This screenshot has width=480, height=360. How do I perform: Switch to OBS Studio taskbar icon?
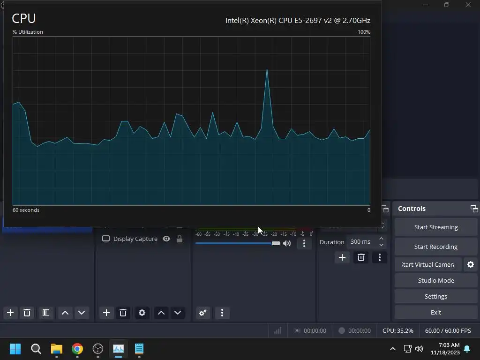click(98, 349)
